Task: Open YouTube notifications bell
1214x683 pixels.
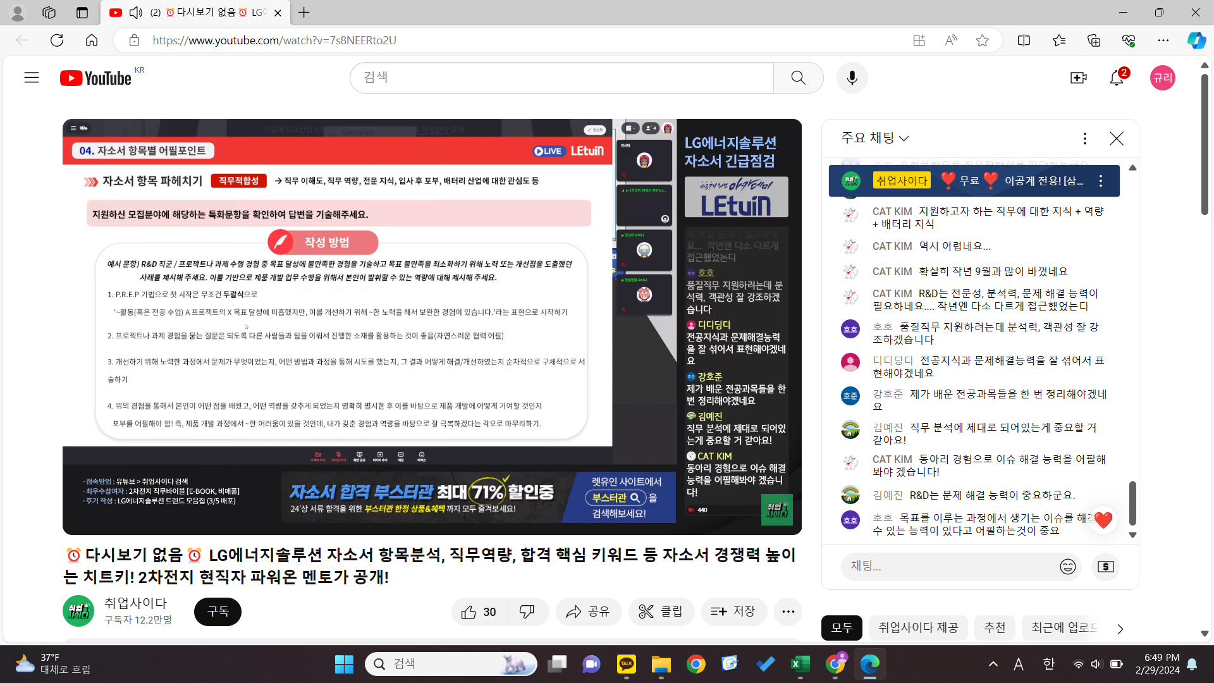Action: [x=1117, y=78]
